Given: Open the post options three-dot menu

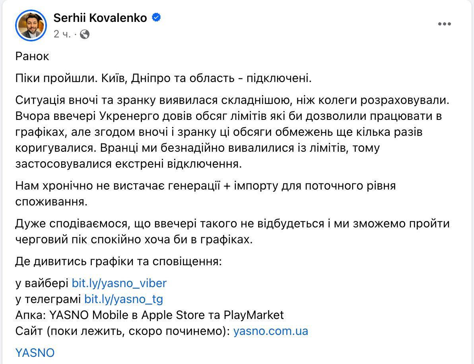Looking at the screenshot, I should 445,24.
